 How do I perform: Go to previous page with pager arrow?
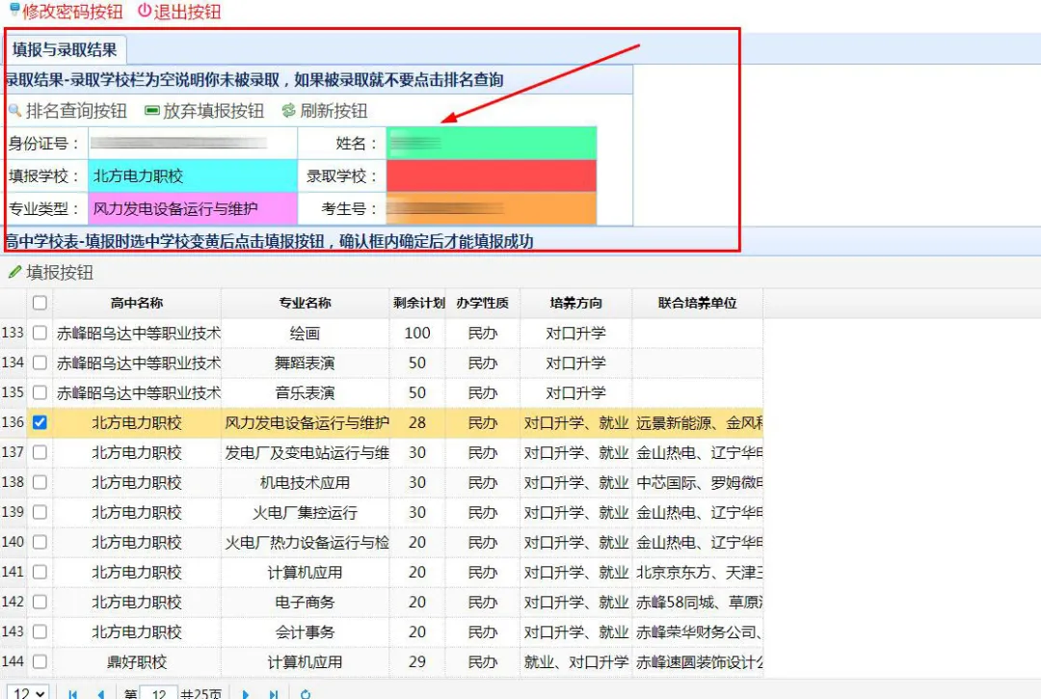point(101,693)
